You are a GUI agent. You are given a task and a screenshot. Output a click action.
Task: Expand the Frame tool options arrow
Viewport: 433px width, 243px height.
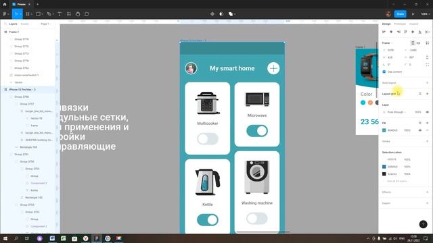pos(32,14)
